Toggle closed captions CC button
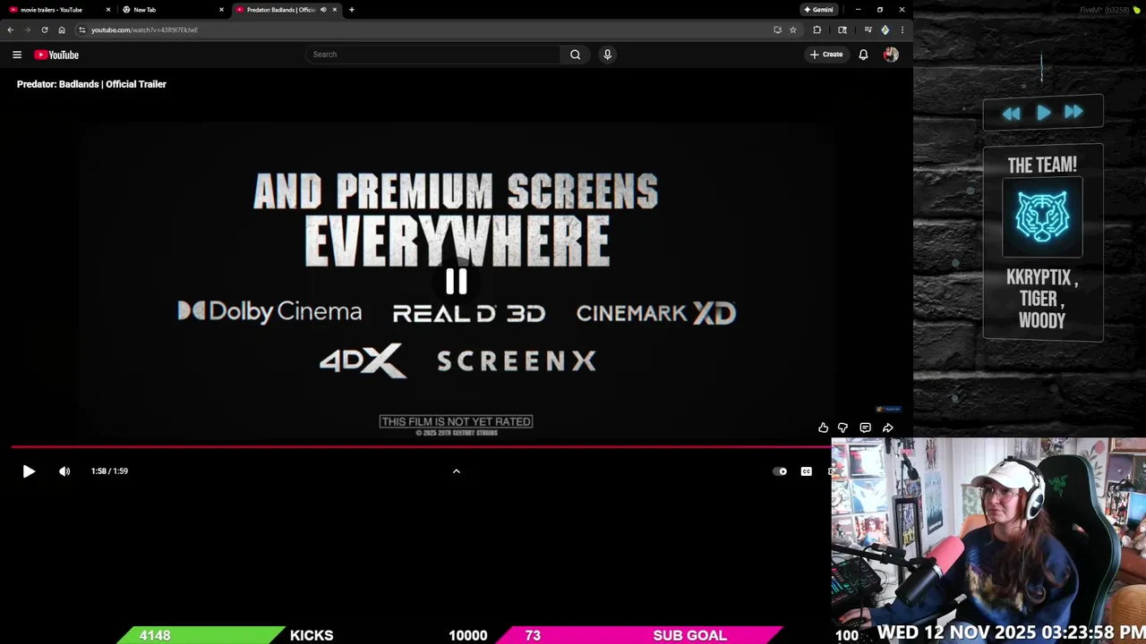 pyautogui.click(x=806, y=471)
